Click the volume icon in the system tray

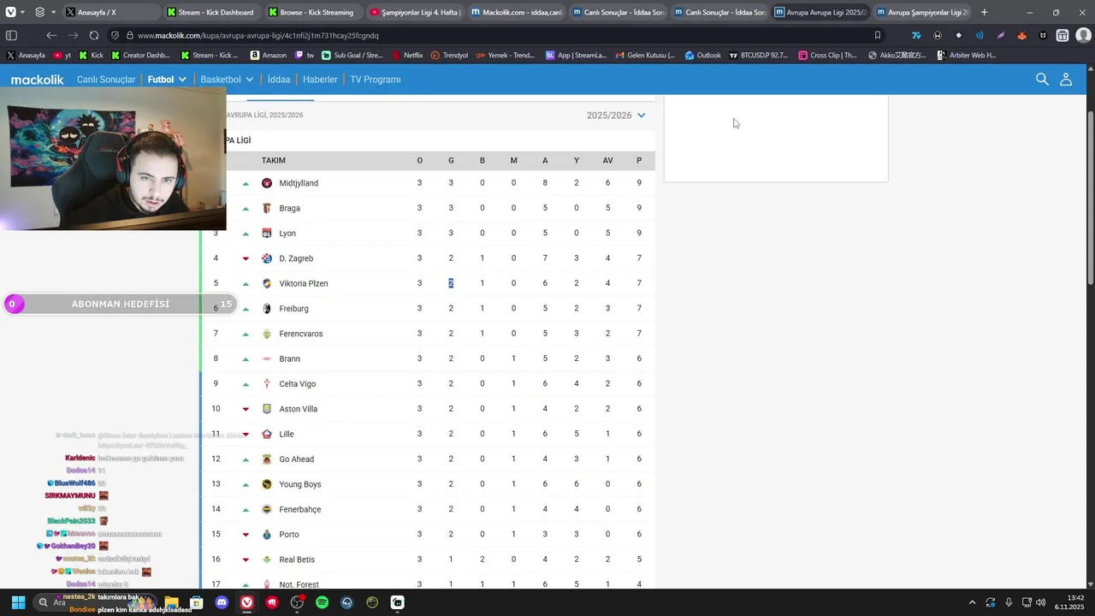pyautogui.click(x=1041, y=602)
